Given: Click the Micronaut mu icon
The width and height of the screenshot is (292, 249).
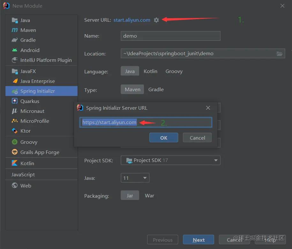Looking at the screenshot, I should [x=15, y=111].
